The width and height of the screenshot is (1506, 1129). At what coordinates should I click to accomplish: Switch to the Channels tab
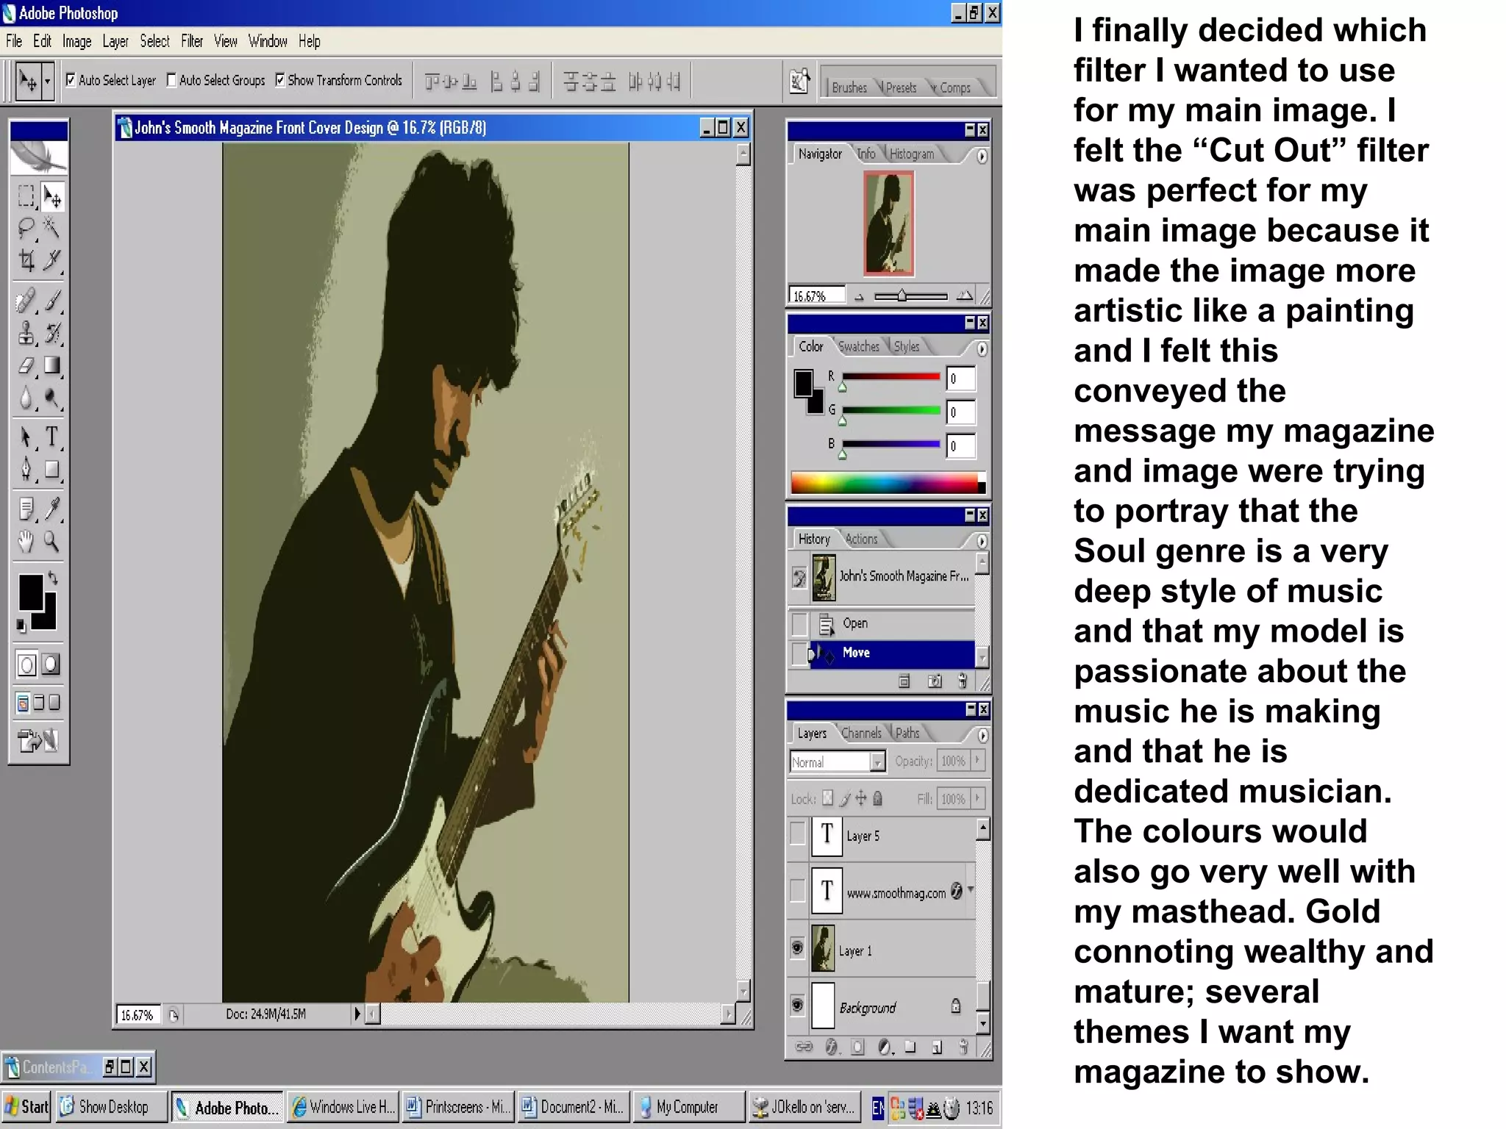click(861, 734)
